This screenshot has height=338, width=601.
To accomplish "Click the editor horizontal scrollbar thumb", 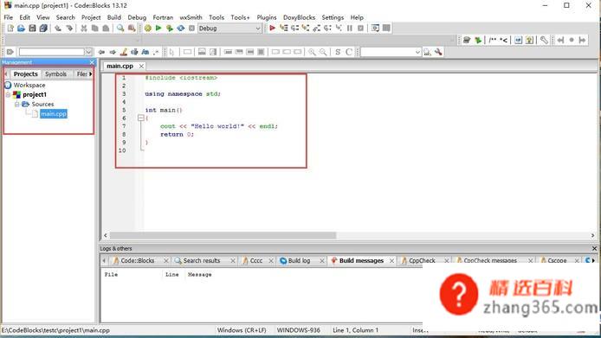I will (223, 235).
